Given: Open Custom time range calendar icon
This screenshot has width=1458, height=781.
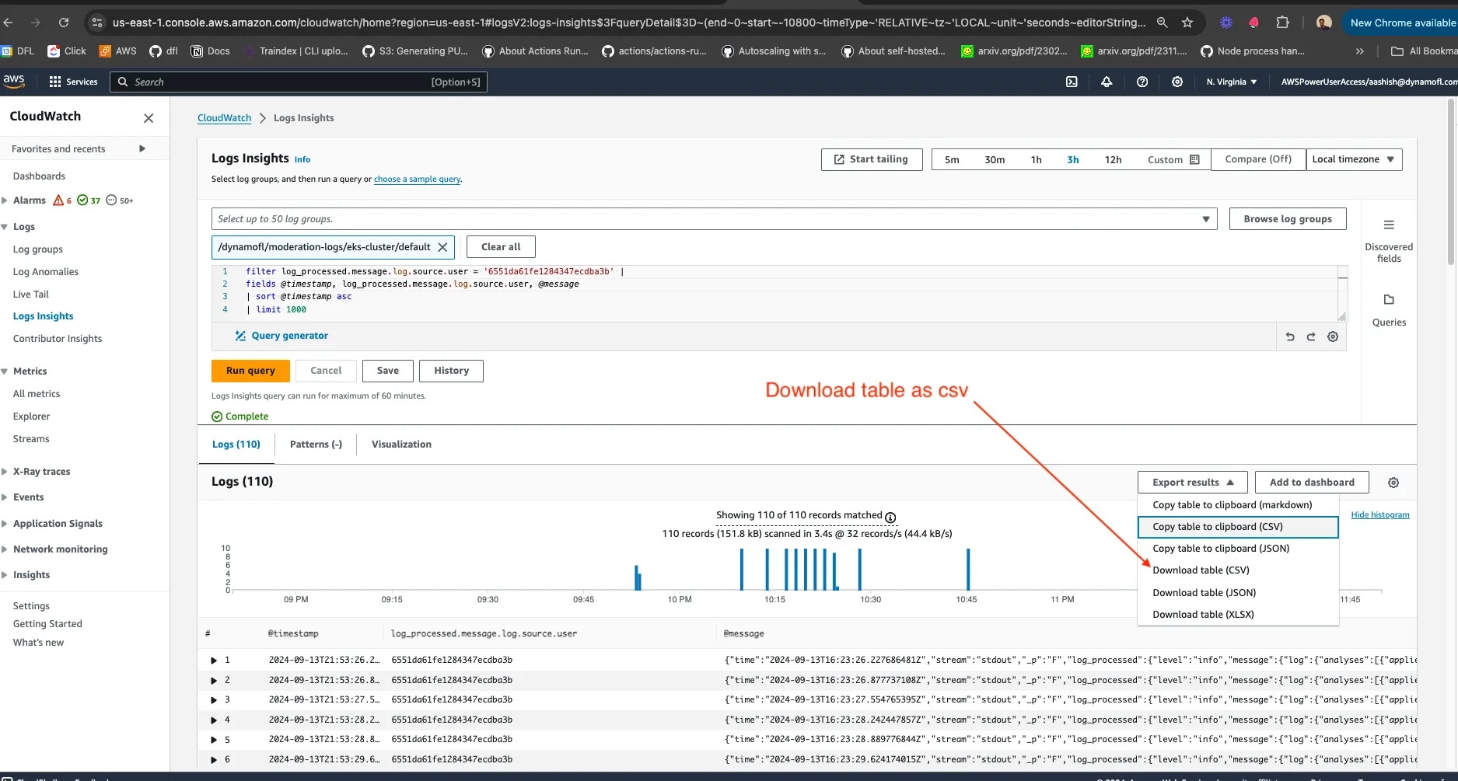Looking at the screenshot, I should 1195,159.
